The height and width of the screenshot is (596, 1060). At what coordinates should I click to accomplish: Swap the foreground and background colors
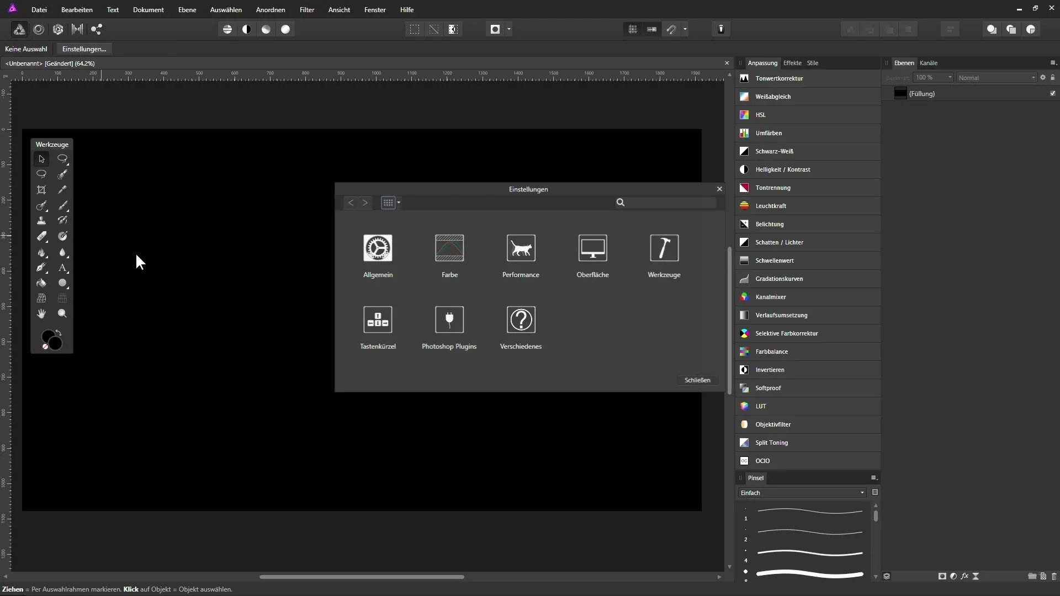tap(59, 333)
